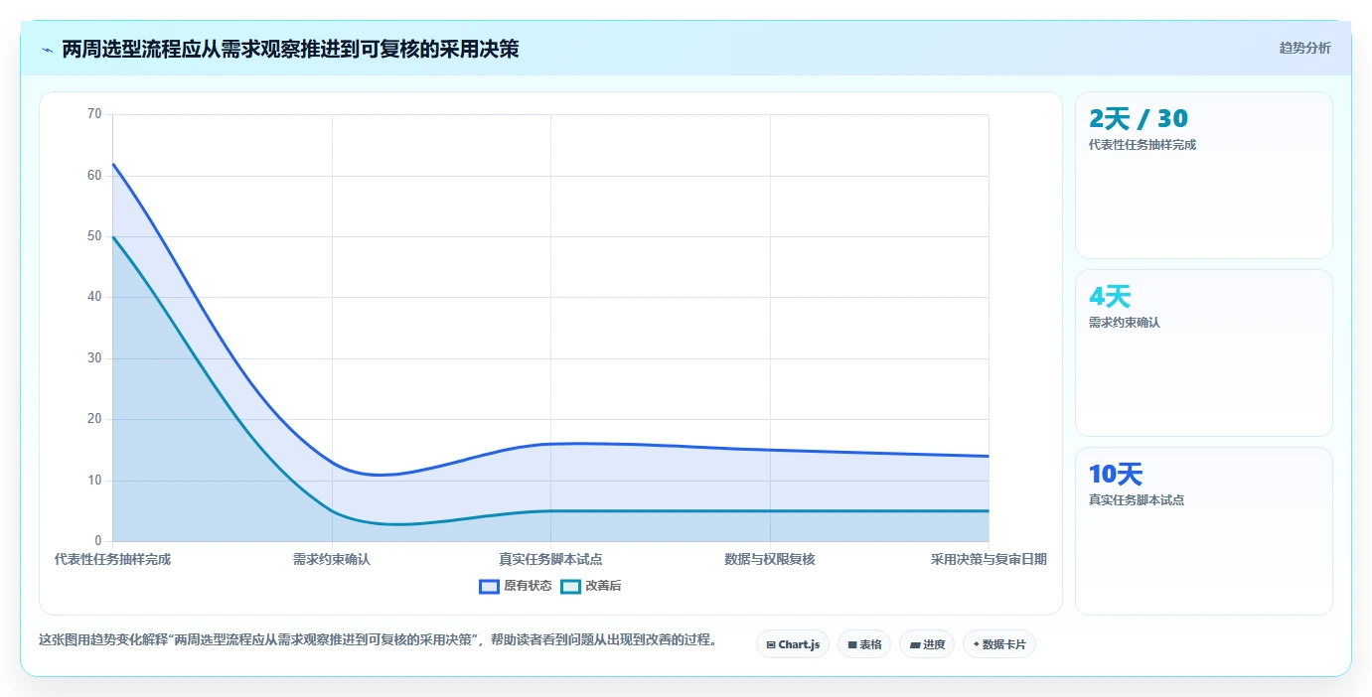
Task: Click the y-axis value 10
Action: 94,481
